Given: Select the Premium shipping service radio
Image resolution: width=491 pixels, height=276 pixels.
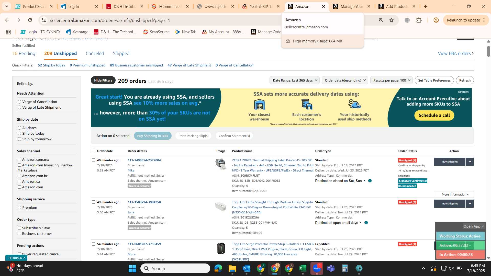Looking at the screenshot, I should 19,208.
